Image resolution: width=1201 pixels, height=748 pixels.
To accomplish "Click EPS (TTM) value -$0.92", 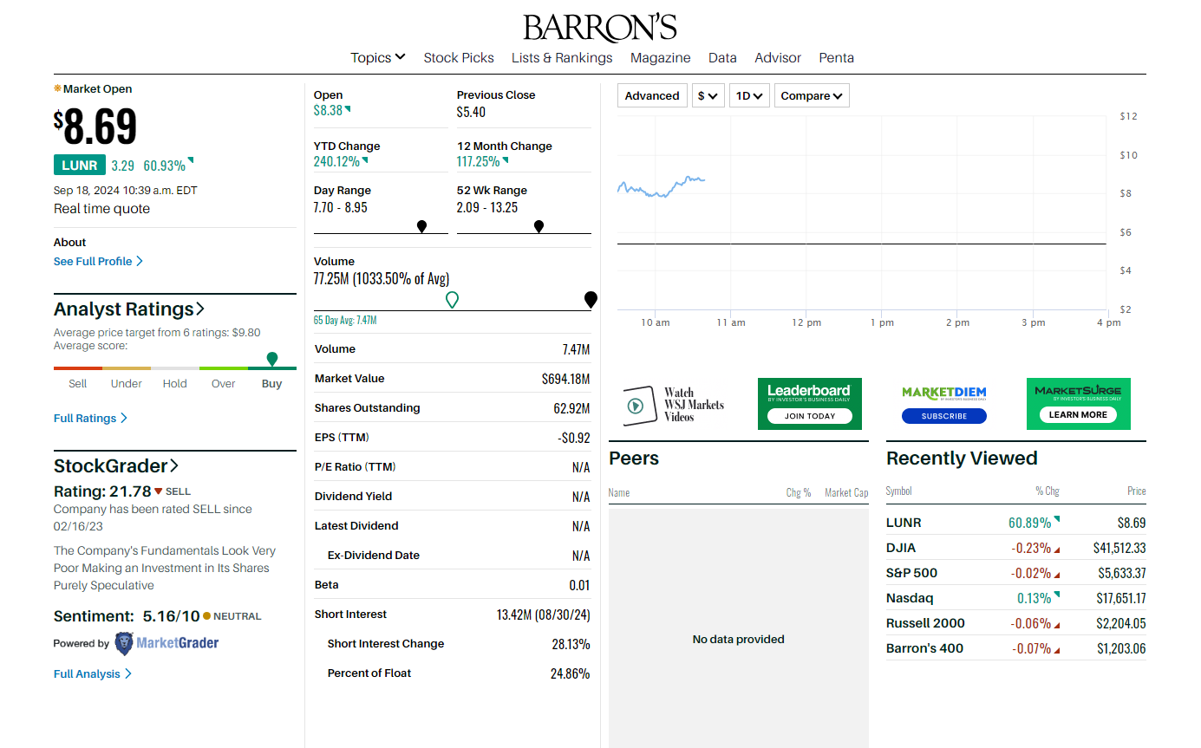I will tap(574, 438).
